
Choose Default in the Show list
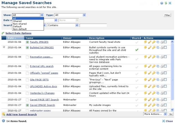(x=17, y=26)
